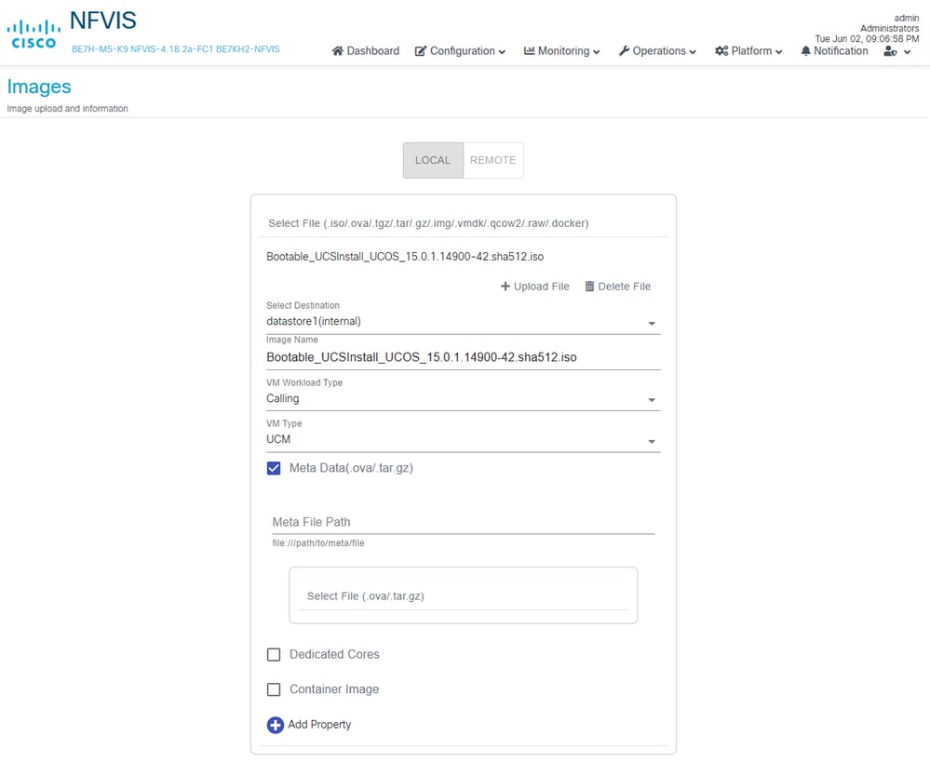The image size is (930, 762).
Task: Click the Configuration edit icon
Action: click(x=421, y=51)
